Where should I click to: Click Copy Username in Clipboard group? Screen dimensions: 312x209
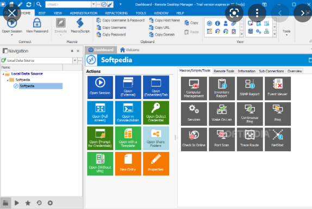pyautogui.click(x=111, y=28)
